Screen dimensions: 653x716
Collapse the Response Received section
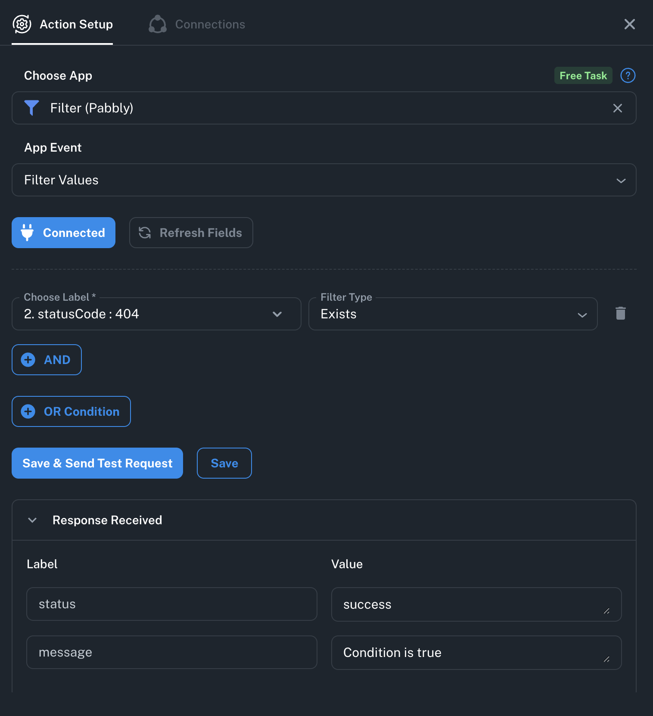pyautogui.click(x=32, y=520)
